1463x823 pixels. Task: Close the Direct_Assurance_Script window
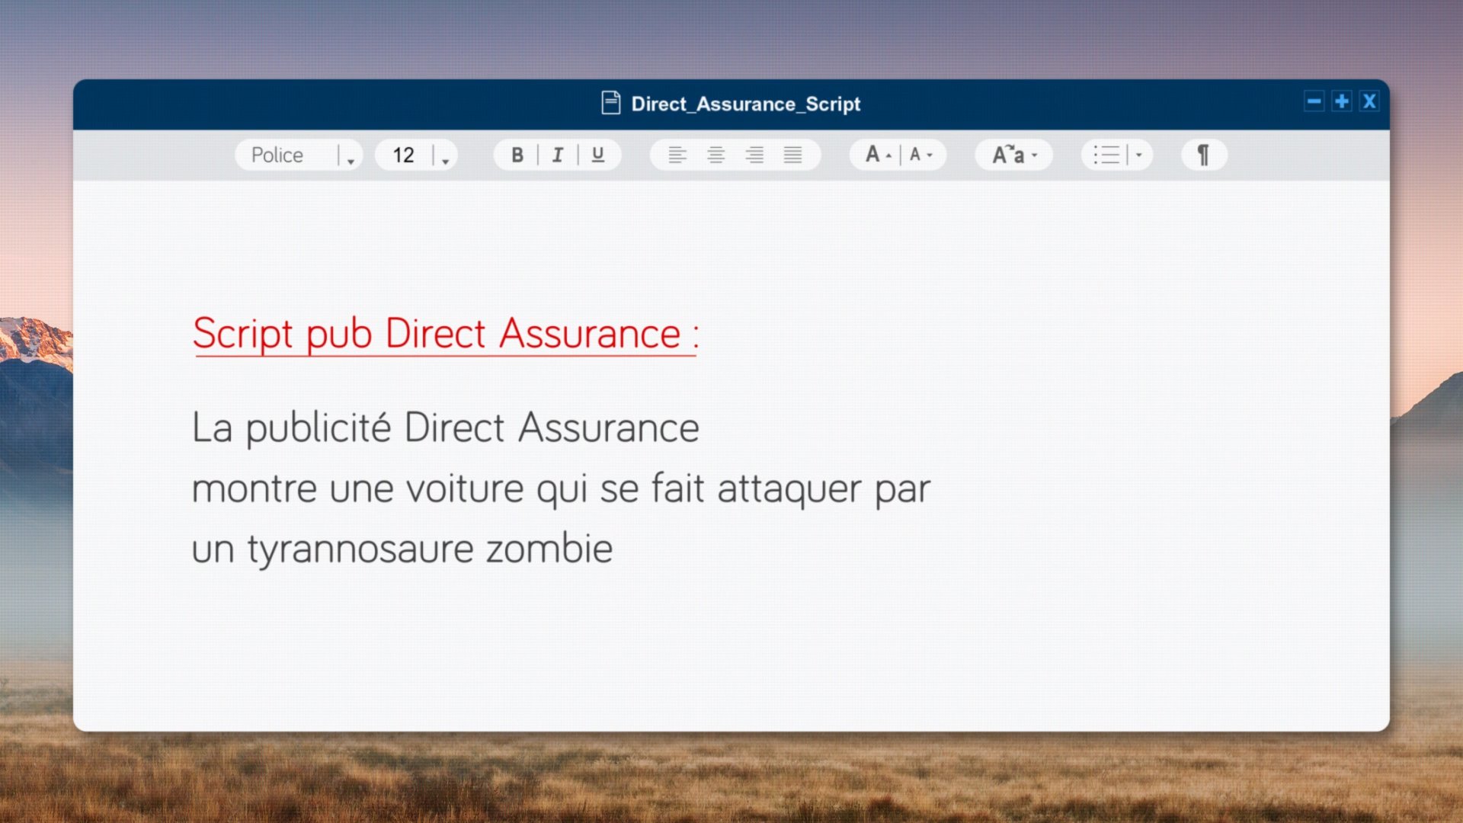pyautogui.click(x=1369, y=101)
